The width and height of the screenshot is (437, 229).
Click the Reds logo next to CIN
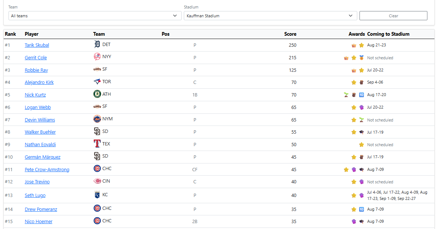(97, 181)
